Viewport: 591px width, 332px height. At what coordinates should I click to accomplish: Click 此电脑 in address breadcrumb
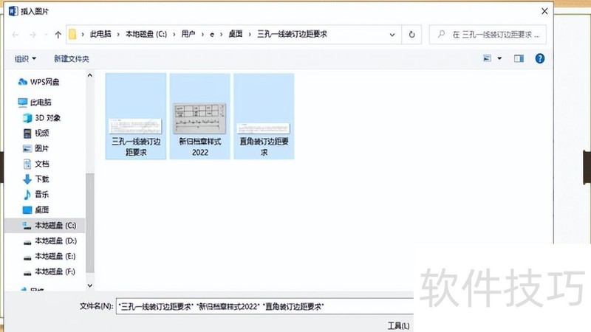point(100,34)
